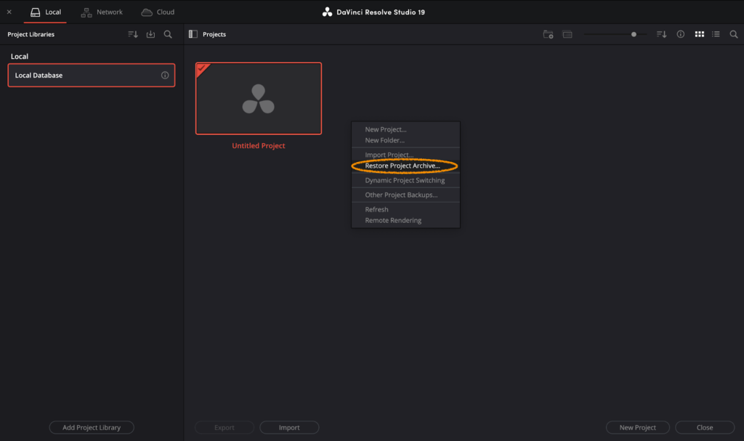Screen dimensions: 744x441
Task: Choose Restore Project Archive menu item
Action: coord(402,166)
